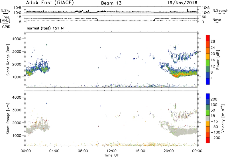228x157 pixels.
Task: Click the blue 200 swatch at the top of the Velocity bar
Action: click(208, 96)
